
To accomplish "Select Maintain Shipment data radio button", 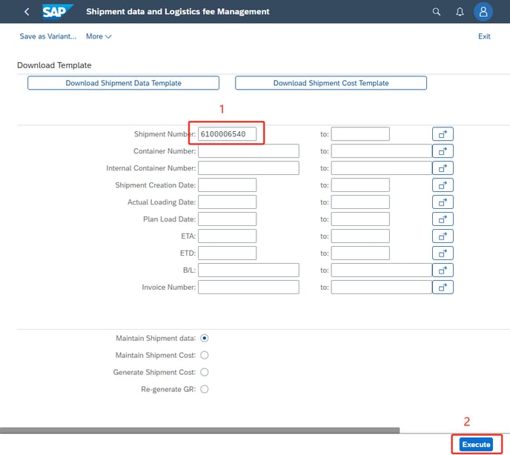I will pyautogui.click(x=205, y=339).
